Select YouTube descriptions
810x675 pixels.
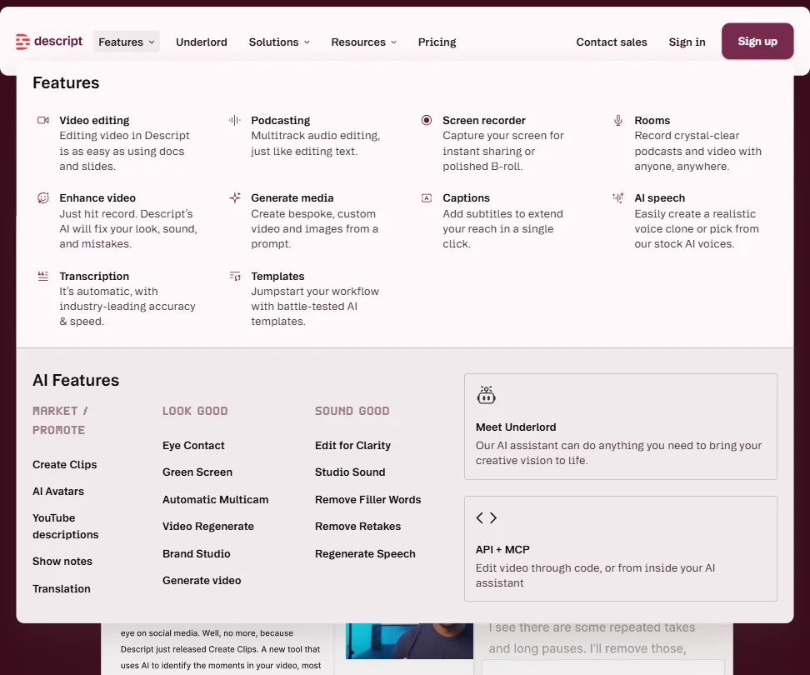[x=65, y=526]
